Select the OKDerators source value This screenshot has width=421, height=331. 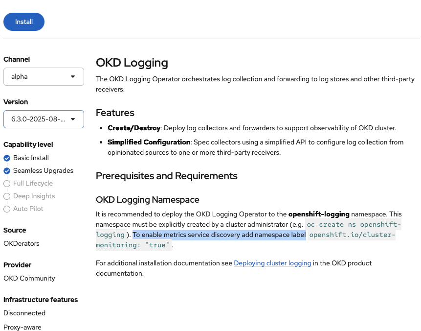click(22, 243)
